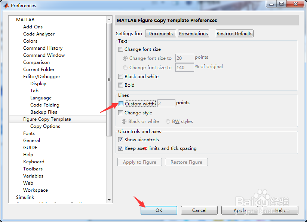Click the percent of original input field
Image resolution: width=307 pixels, height=222 pixels.
(x=184, y=67)
